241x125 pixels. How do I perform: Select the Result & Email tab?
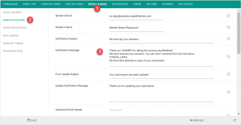98,4
